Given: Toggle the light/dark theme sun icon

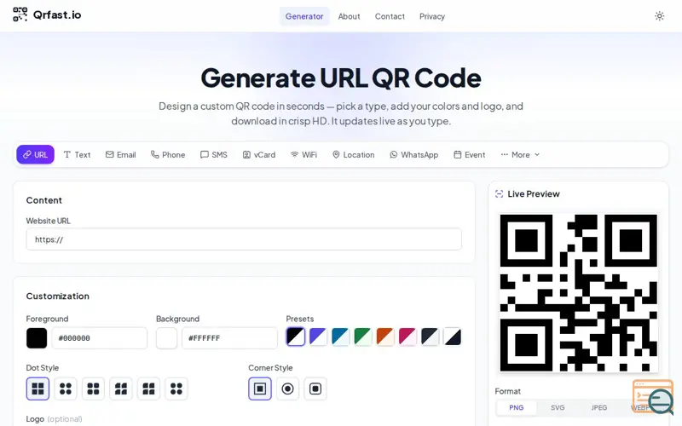Looking at the screenshot, I should [659, 16].
